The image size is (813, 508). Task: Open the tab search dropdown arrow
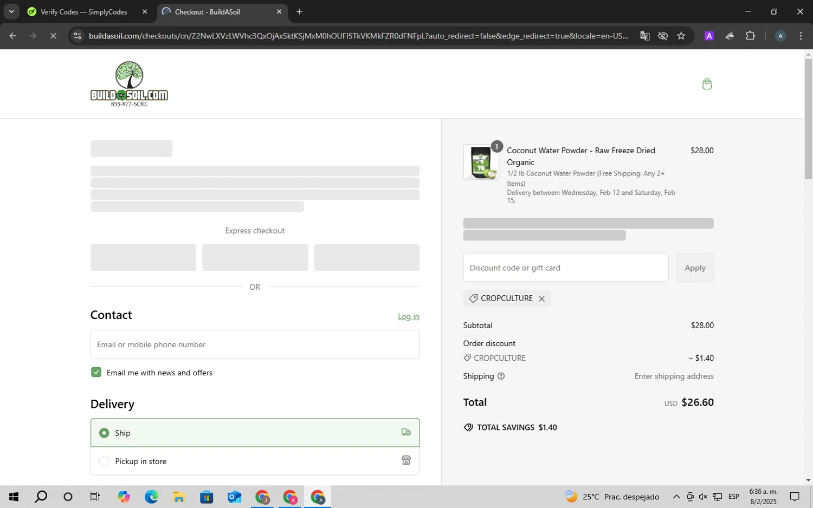[11, 12]
